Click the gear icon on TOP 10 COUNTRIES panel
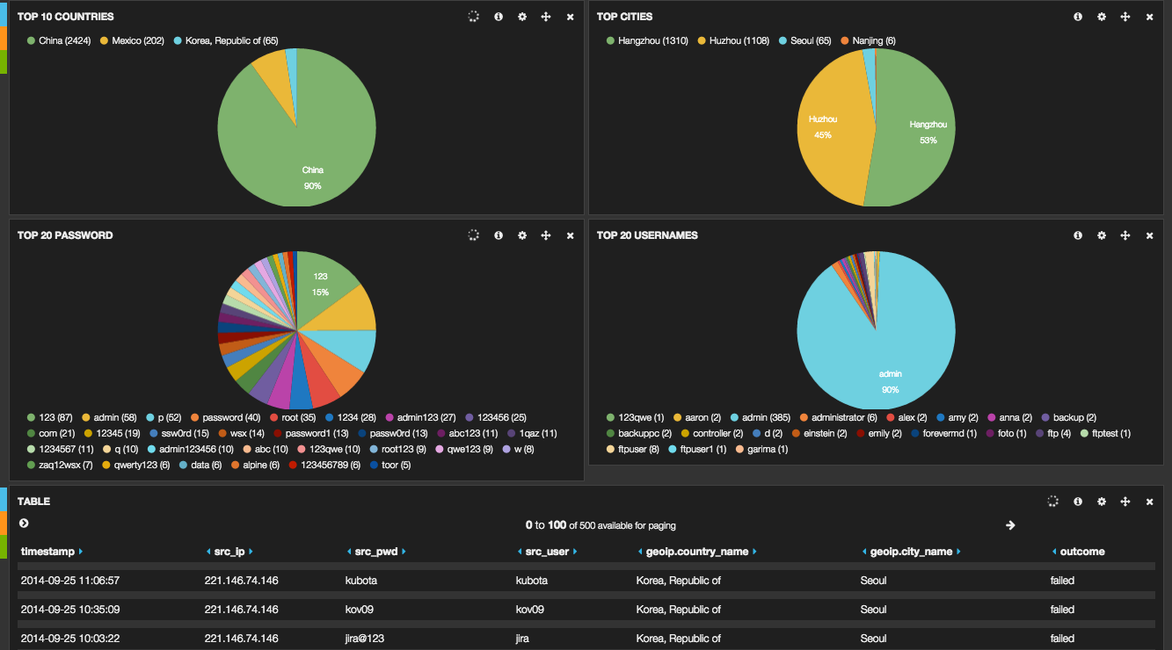Viewport: 1172px width, 650px height. click(x=521, y=16)
